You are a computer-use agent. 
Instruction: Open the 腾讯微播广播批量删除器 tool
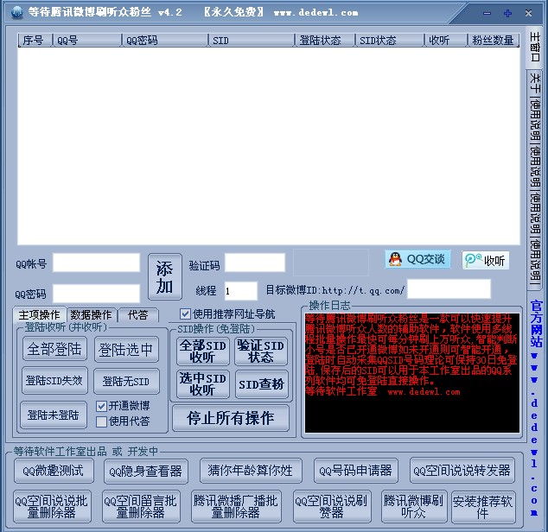[x=236, y=506]
